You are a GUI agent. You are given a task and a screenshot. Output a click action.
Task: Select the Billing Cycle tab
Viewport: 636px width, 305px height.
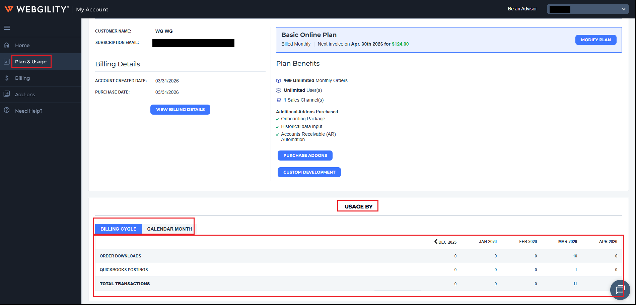tap(118, 229)
